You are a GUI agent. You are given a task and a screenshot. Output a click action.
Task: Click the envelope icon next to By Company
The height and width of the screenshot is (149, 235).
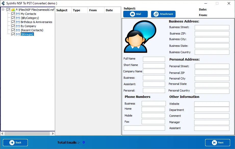(x=18, y=26)
